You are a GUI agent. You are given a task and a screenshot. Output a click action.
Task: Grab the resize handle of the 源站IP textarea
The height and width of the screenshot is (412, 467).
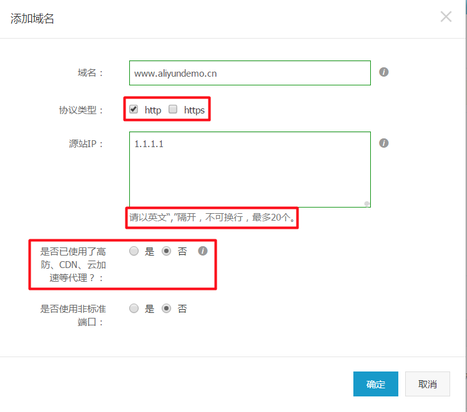click(x=366, y=203)
